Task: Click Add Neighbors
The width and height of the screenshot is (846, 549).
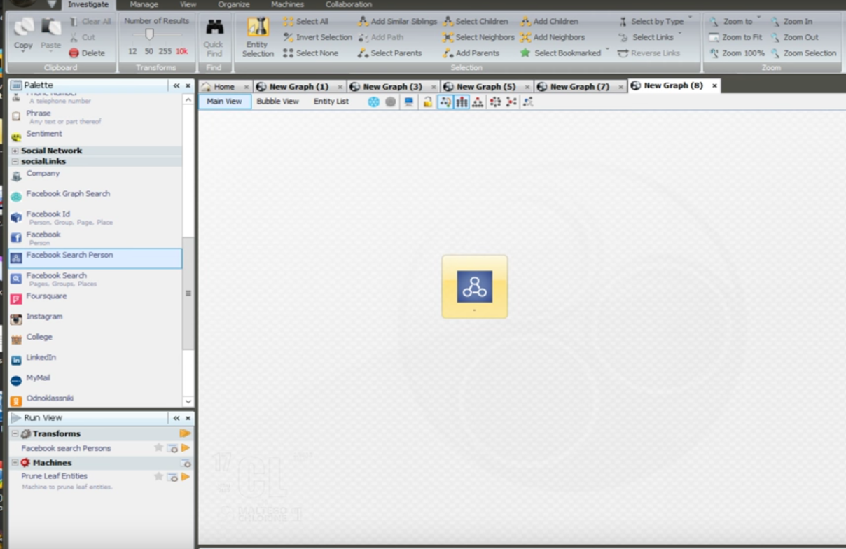Action: pyautogui.click(x=553, y=37)
